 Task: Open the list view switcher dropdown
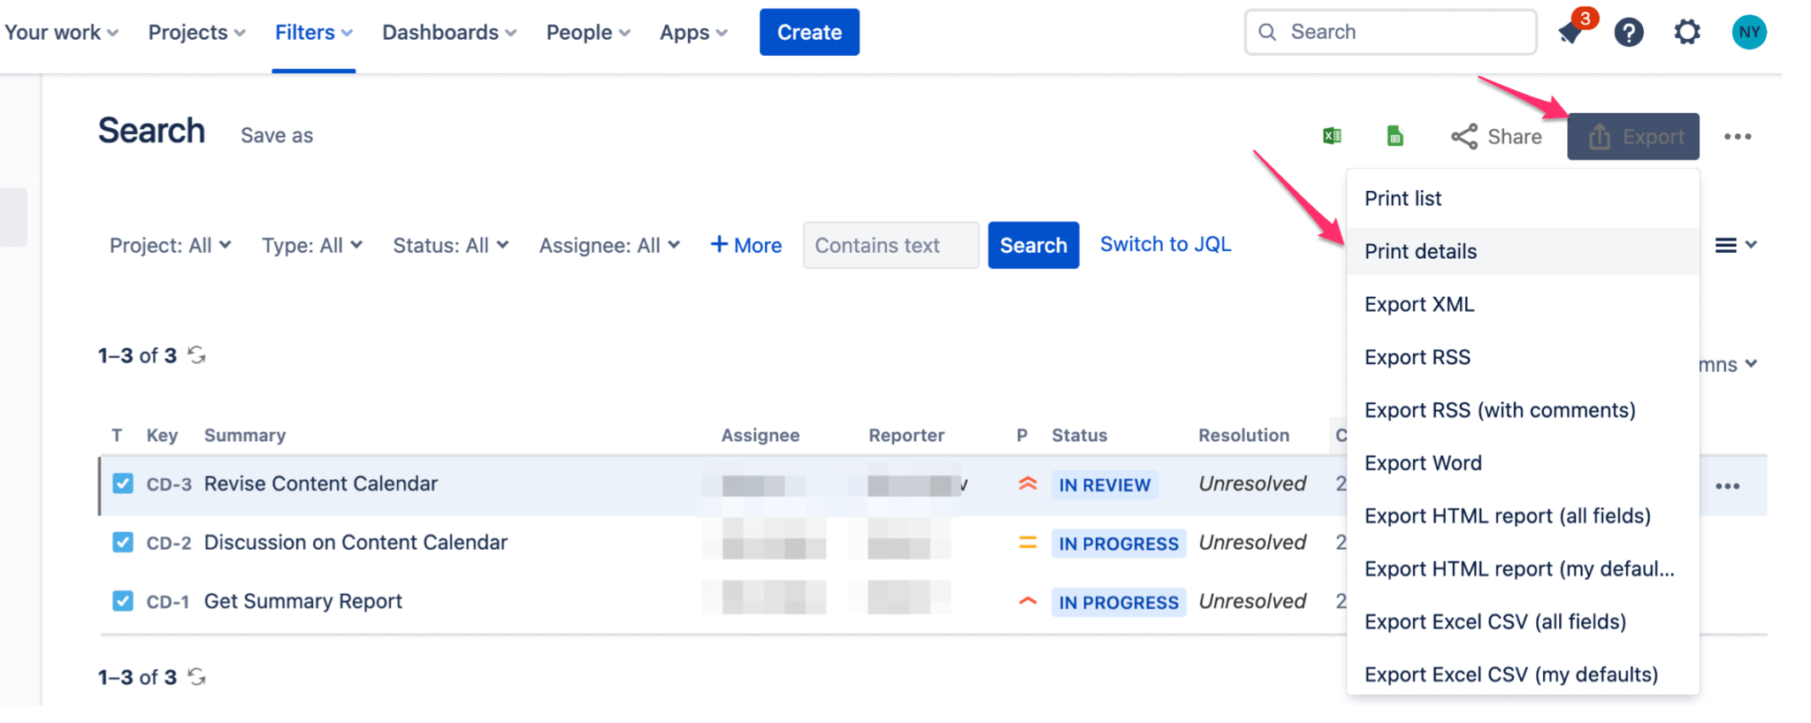point(1736,245)
